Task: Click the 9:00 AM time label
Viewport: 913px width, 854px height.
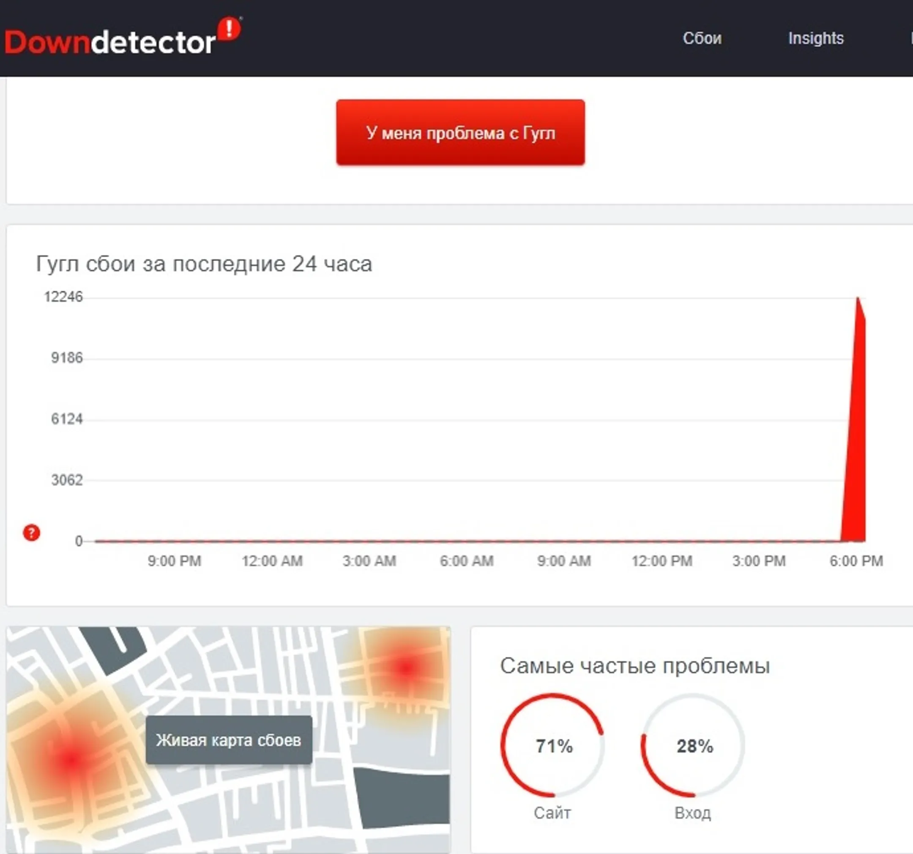Action: [564, 561]
